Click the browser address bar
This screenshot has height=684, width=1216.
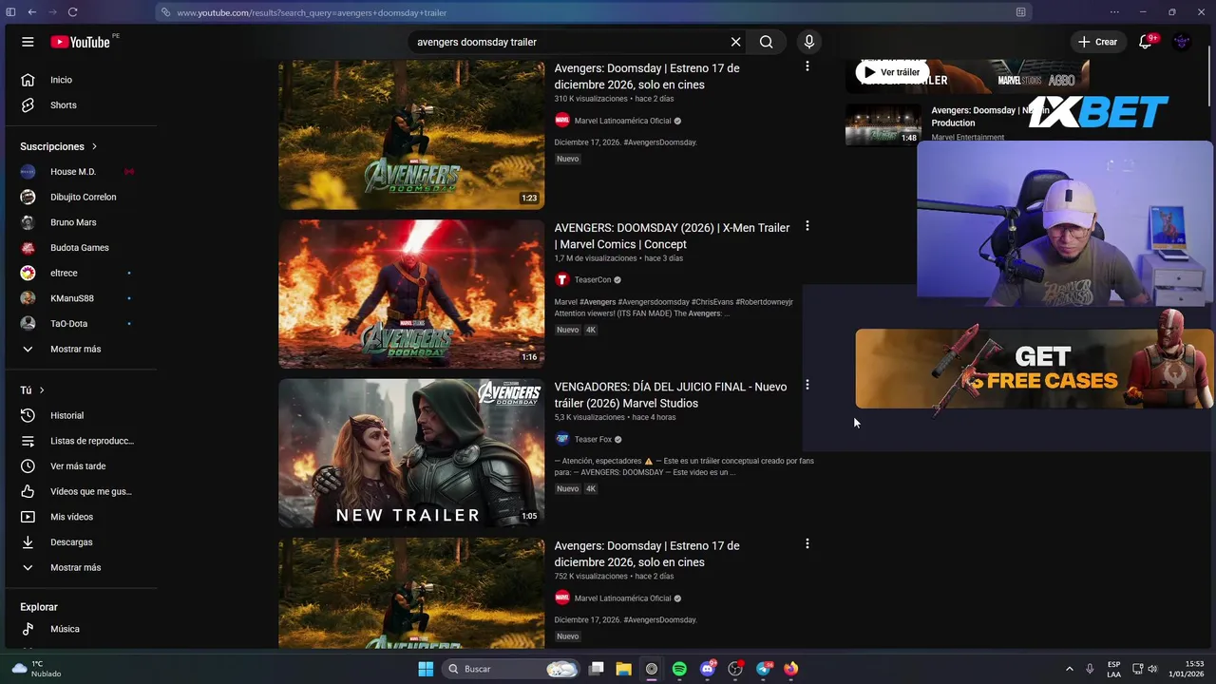594,12
